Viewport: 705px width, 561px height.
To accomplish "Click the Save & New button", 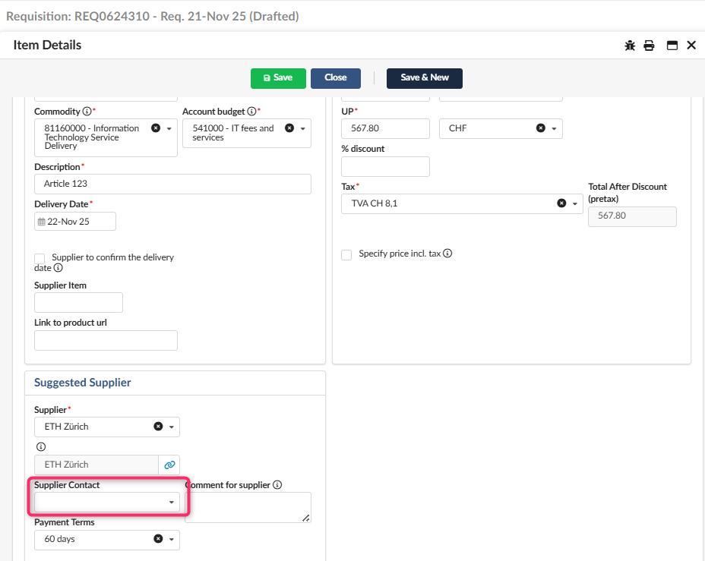I will point(424,78).
